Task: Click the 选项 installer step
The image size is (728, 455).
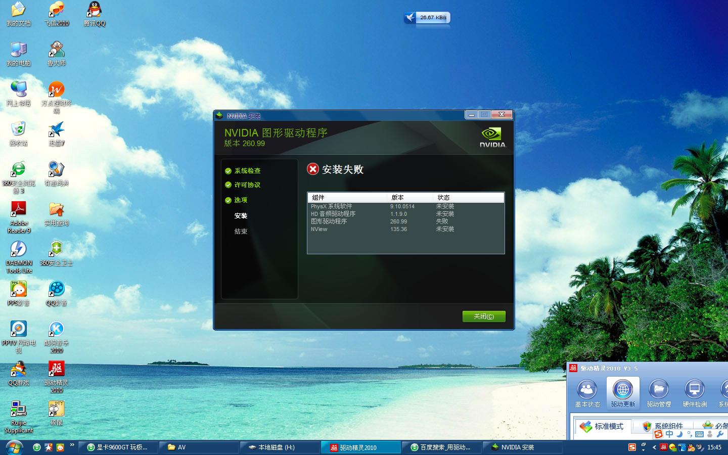Action: tap(237, 200)
